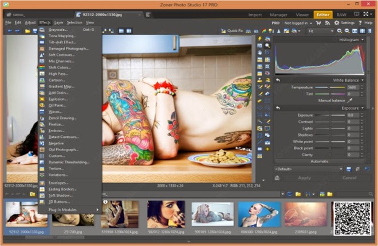Expand the White Balance section arrow
This screenshot has width=378, height=246.
[363, 80]
